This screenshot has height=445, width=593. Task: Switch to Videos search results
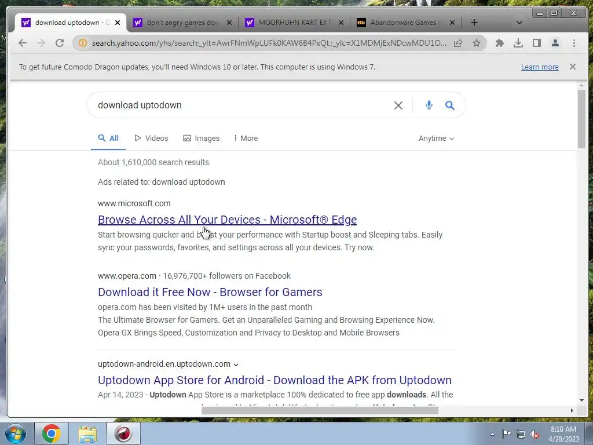(x=151, y=138)
